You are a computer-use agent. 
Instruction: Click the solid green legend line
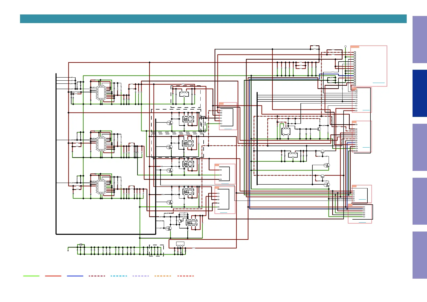tap(31, 276)
